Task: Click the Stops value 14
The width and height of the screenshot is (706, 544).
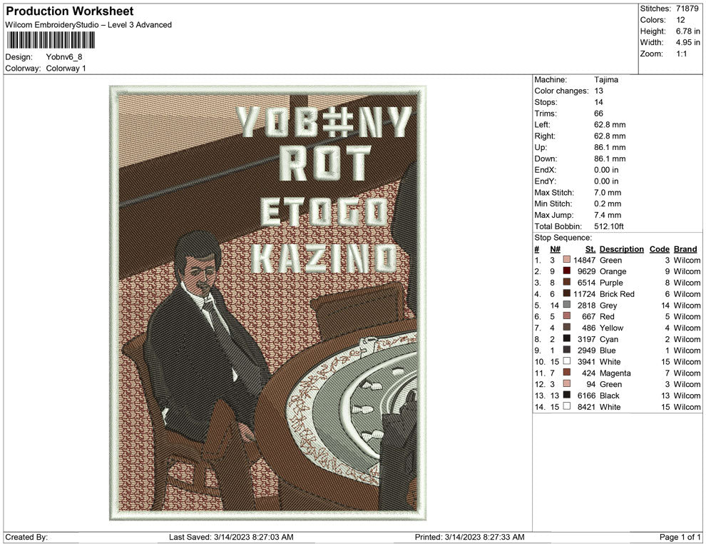Action: pos(598,102)
